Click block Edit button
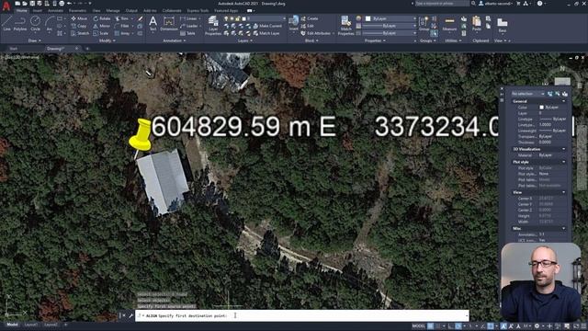The image size is (588, 331). (x=308, y=26)
